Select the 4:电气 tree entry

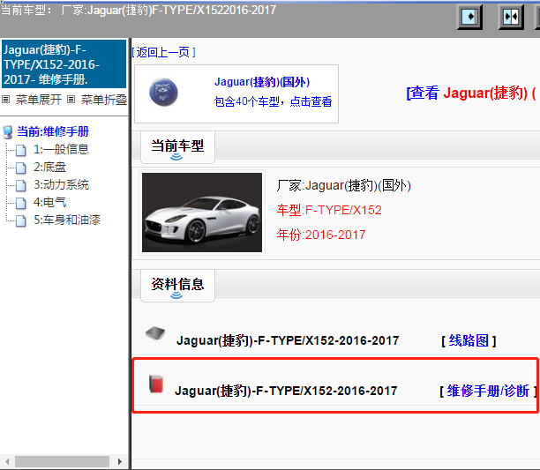point(49,202)
